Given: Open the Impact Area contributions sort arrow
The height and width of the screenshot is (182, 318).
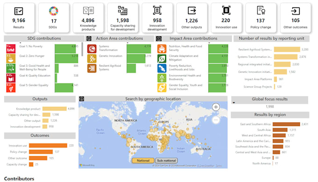Looking at the screenshot, I should (209, 43).
